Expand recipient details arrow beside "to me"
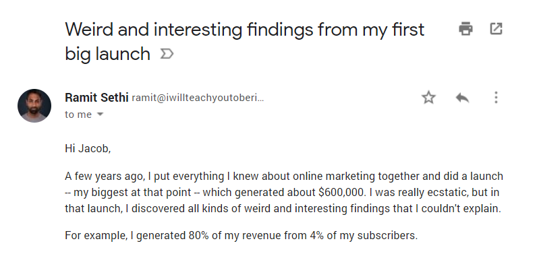The image size is (539, 256). 100,115
